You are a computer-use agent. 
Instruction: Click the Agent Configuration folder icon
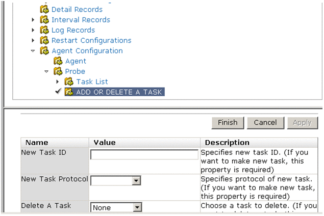click(x=44, y=51)
